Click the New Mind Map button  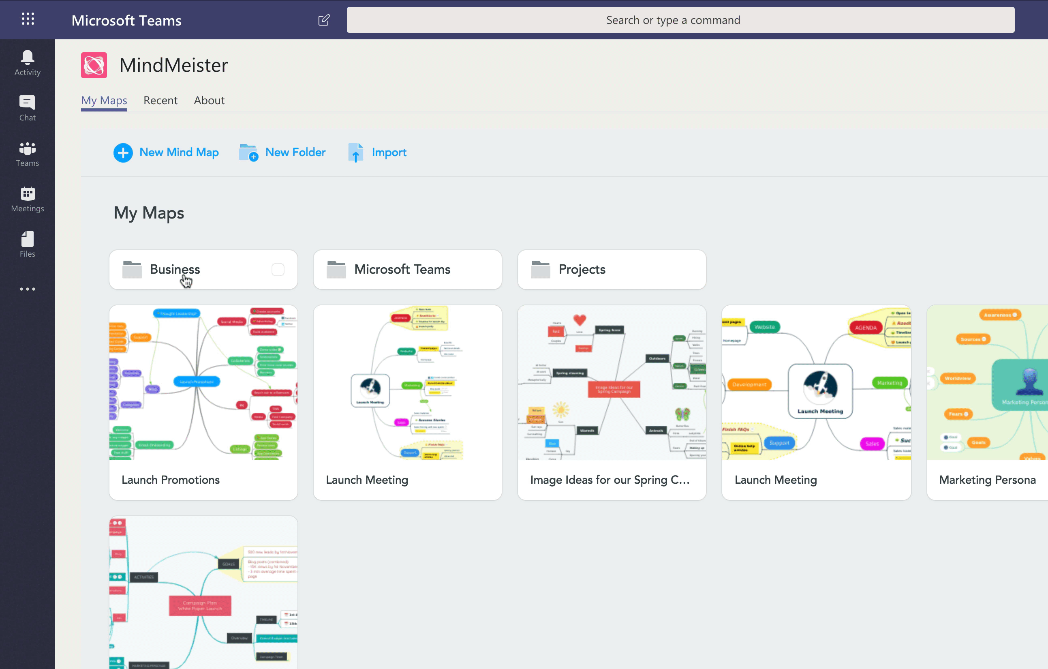point(166,152)
